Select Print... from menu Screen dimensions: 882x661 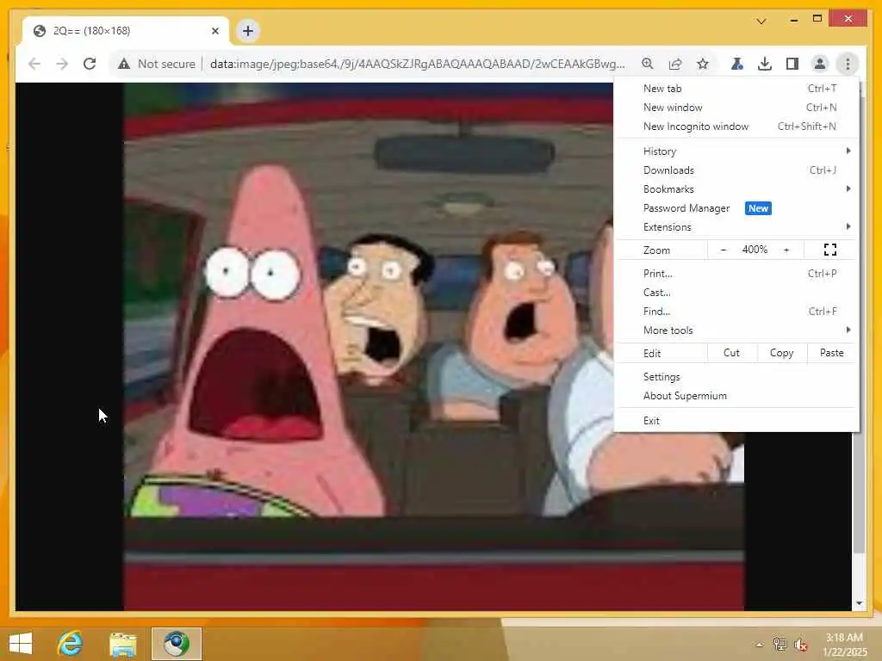pyautogui.click(x=737, y=274)
